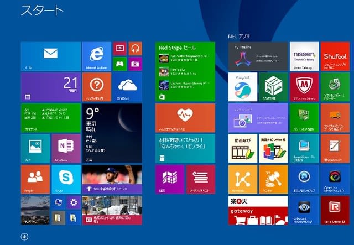Open News tile with snowy photo
This screenshot has width=354, height=245.
112,210
